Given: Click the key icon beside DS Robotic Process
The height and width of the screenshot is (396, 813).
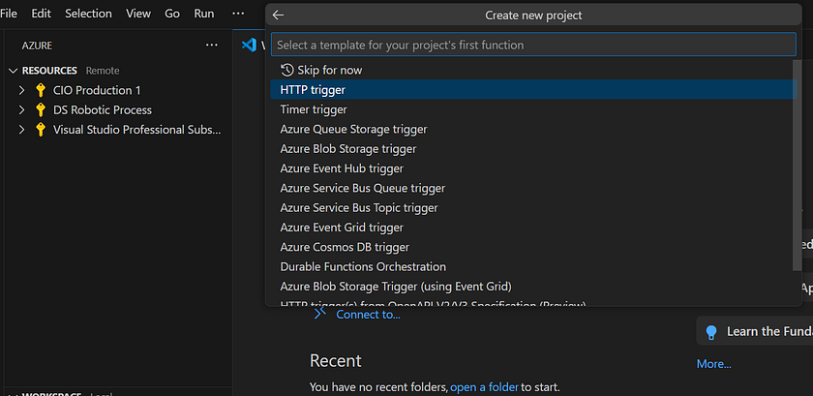Looking at the screenshot, I should pos(41,109).
